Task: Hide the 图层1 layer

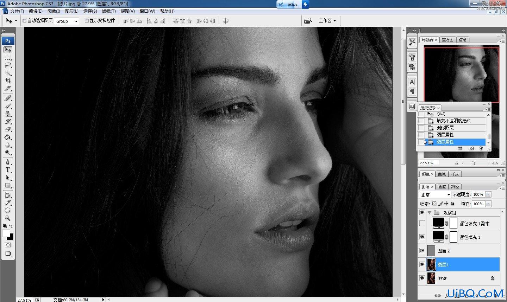Action: click(x=422, y=264)
